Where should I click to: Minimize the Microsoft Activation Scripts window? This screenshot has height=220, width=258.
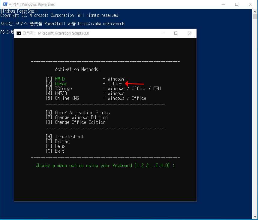coord(162,33)
